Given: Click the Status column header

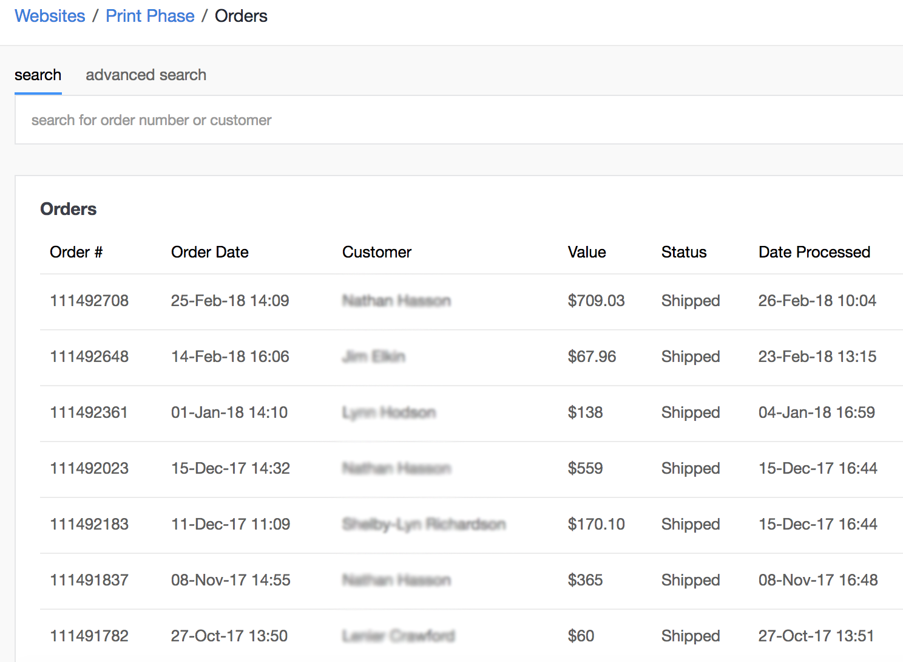Looking at the screenshot, I should point(683,252).
